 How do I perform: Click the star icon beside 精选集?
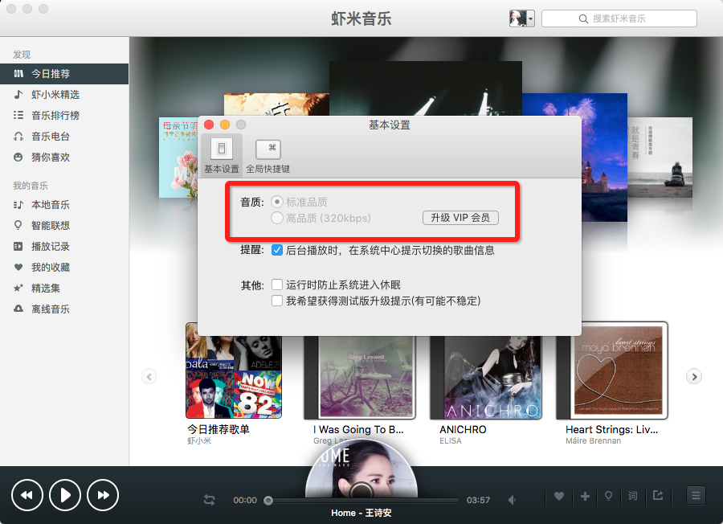click(18, 289)
